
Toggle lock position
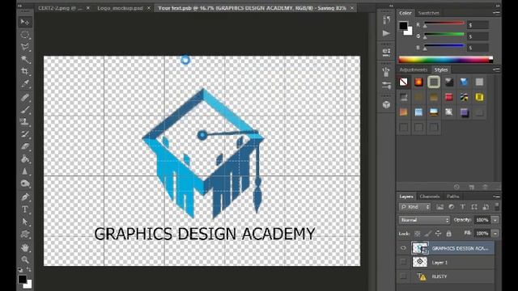click(438, 234)
